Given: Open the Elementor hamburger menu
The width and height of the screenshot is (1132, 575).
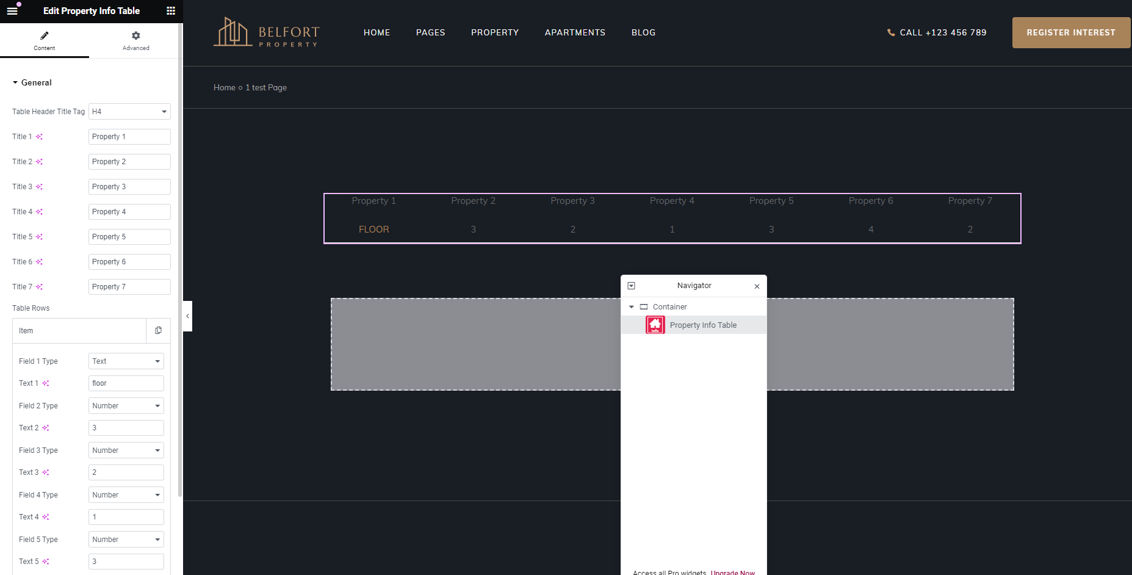Looking at the screenshot, I should pos(12,11).
